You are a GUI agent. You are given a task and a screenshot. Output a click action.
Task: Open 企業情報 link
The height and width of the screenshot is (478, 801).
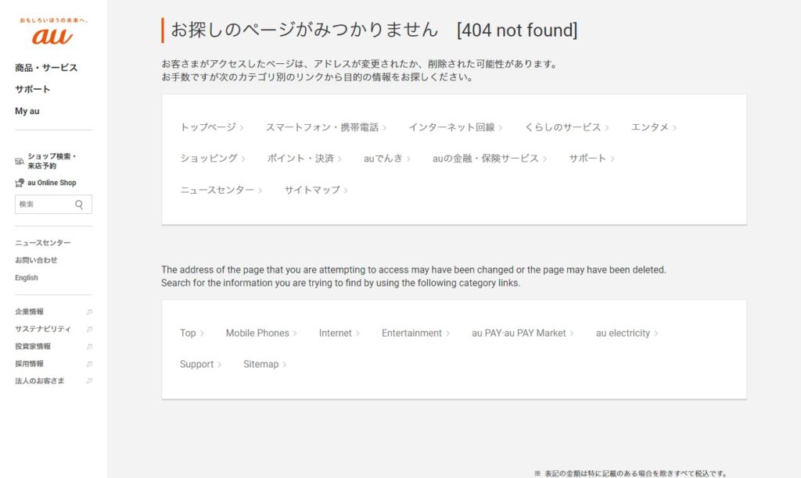point(29,312)
